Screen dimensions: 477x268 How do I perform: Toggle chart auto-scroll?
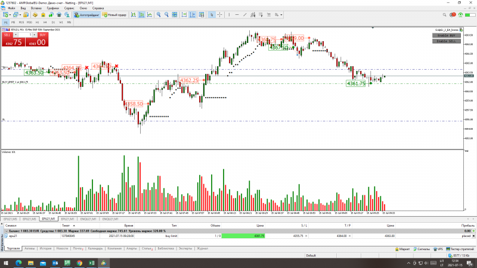(184, 14)
